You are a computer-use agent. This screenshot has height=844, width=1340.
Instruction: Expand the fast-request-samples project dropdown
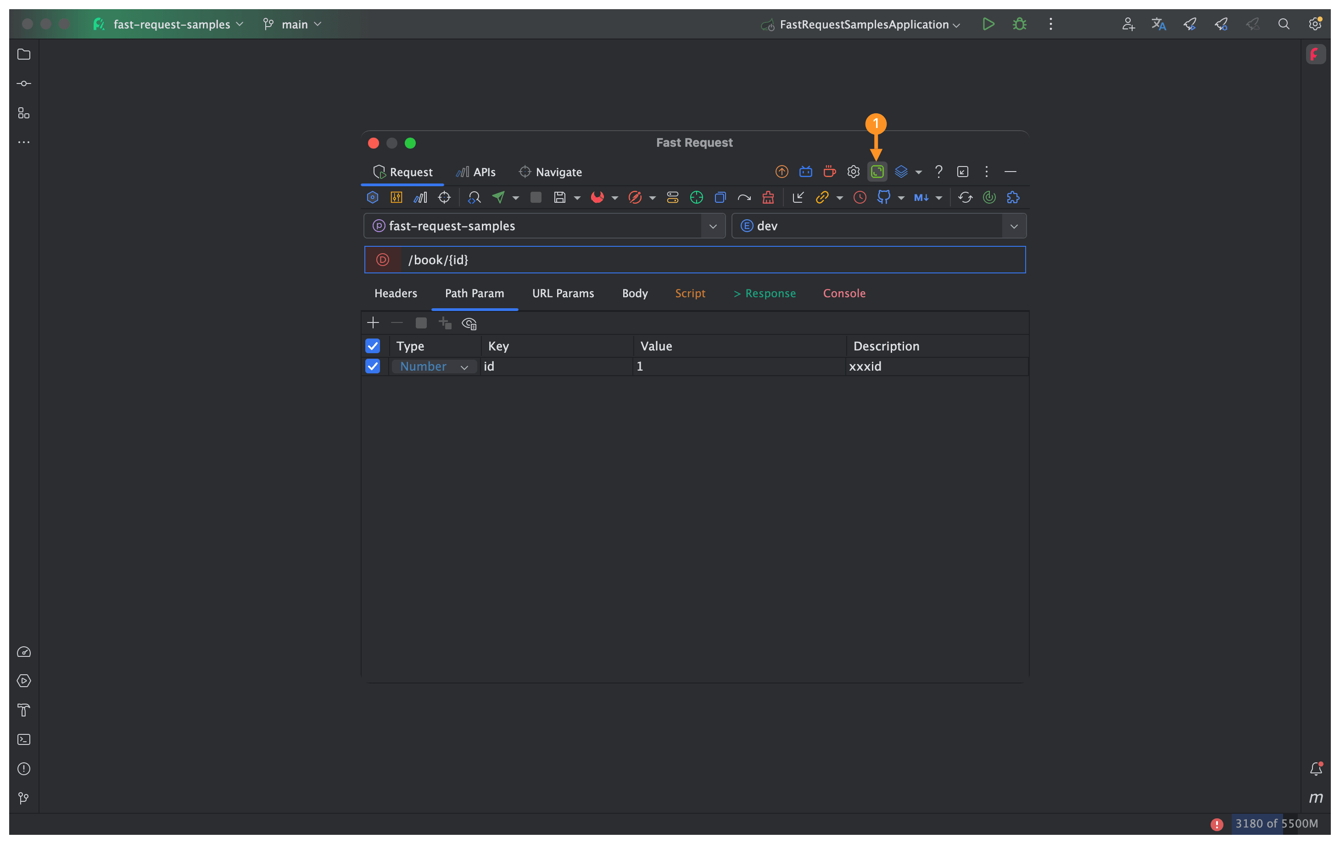(x=713, y=227)
